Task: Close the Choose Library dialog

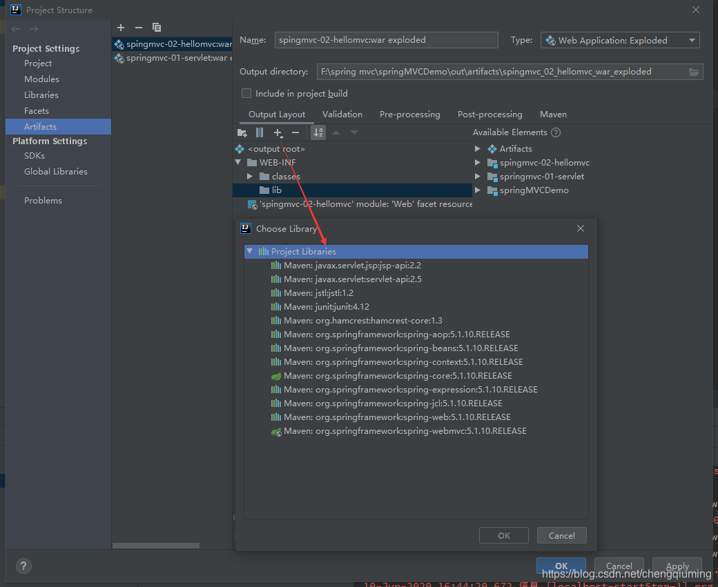Action: click(x=581, y=228)
